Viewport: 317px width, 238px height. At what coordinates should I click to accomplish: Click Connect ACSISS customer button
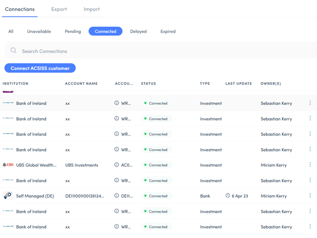pos(40,68)
